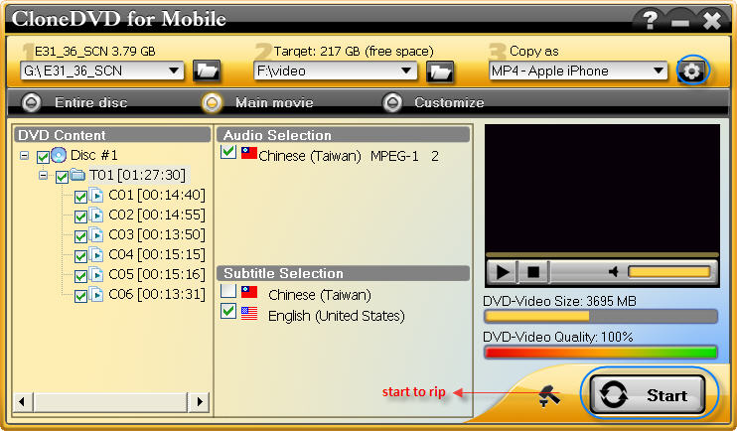Uncheck chapter C03 checkbox
Viewport: 737px width, 431px height.
(80, 236)
